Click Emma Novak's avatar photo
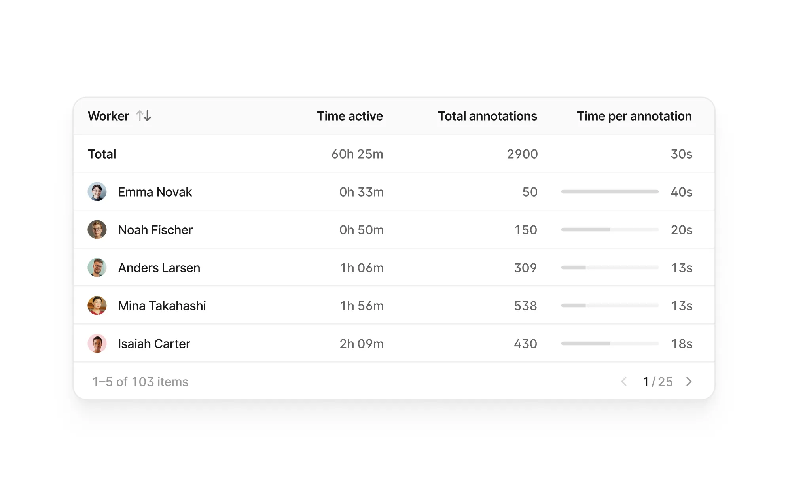This screenshot has height=497, width=788. pos(97,192)
